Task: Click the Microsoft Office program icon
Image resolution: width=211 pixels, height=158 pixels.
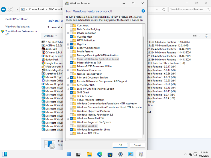Action: [x=43, y=80]
